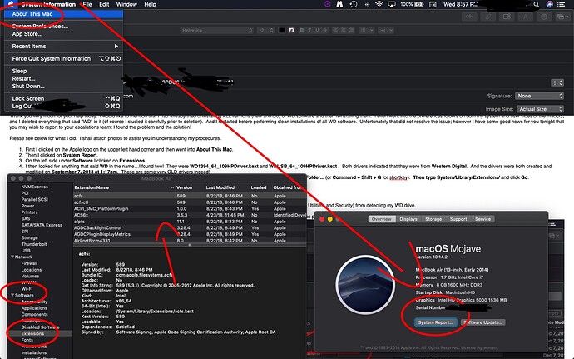Click the System Report button
This screenshot has width=574, height=359.
pyautogui.click(x=436, y=322)
